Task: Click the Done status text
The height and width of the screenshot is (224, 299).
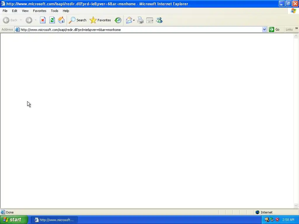Action: point(10,212)
